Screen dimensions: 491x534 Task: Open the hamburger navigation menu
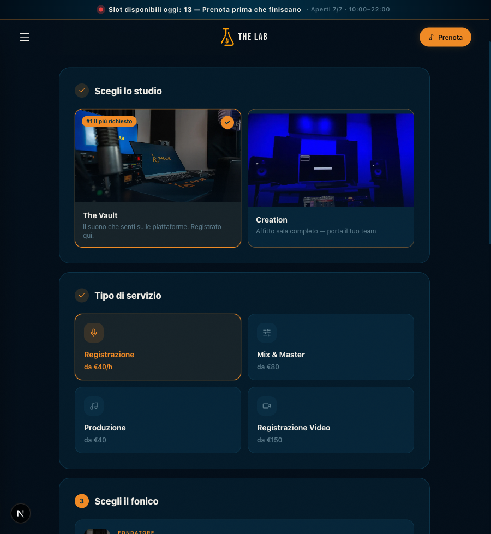coord(25,37)
